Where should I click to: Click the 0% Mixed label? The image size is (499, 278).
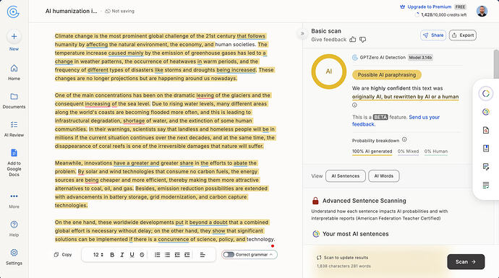tap(409, 152)
